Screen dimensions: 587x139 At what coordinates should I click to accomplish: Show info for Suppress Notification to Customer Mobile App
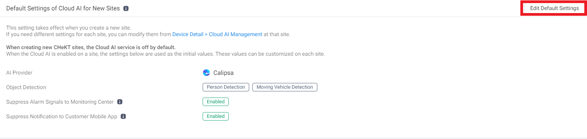(x=123, y=116)
